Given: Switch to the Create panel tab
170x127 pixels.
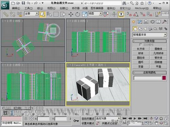Looking at the screenshot, I should pyautogui.click(x=134, y=22).
